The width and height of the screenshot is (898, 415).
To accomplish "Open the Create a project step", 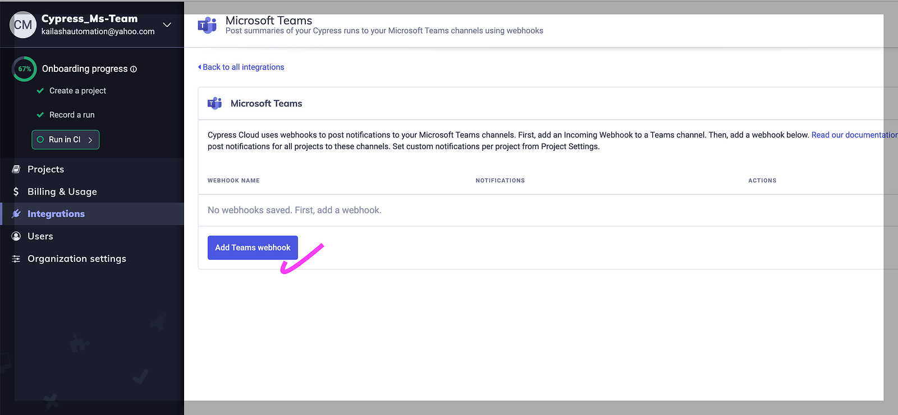I will pos(77,91).
